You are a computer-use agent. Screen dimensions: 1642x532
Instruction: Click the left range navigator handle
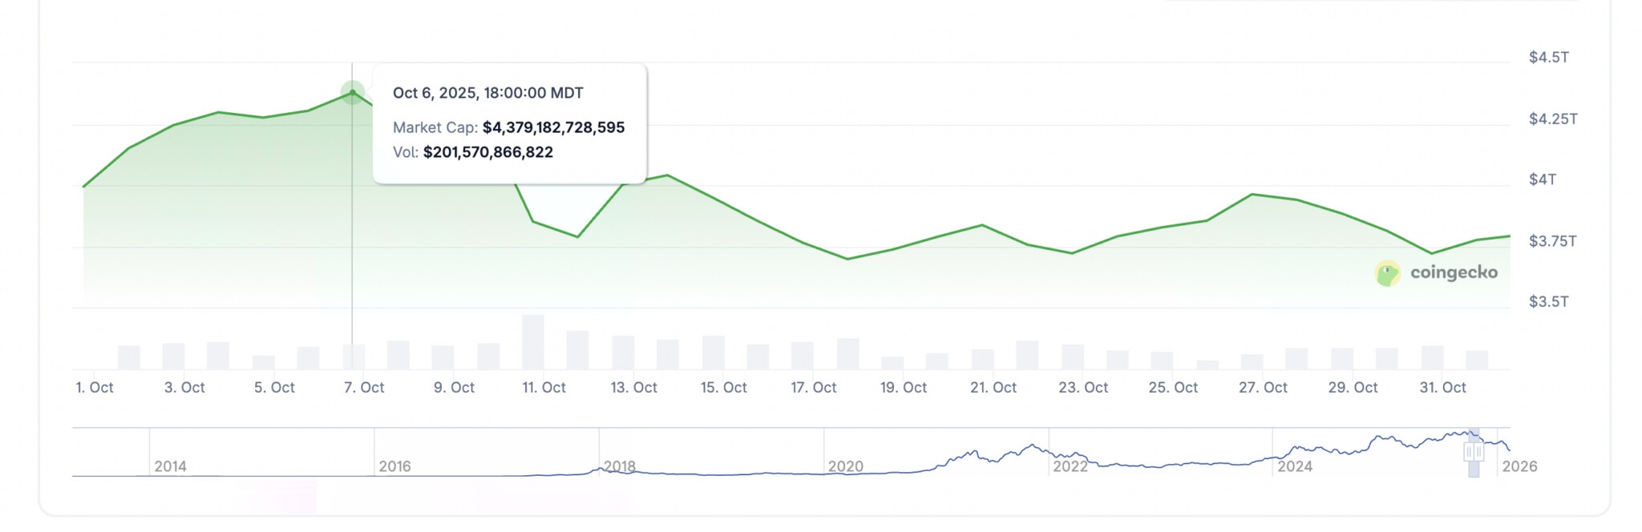tap(1470, 453)
